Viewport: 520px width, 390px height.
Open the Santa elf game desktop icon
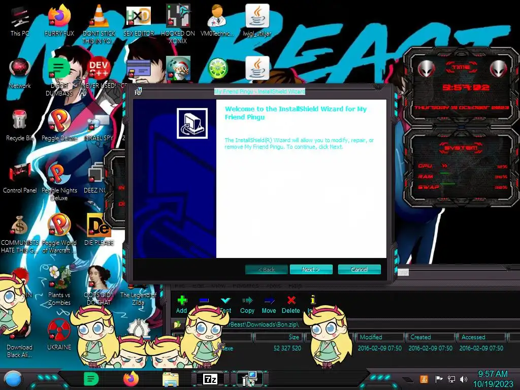[178, 69]
